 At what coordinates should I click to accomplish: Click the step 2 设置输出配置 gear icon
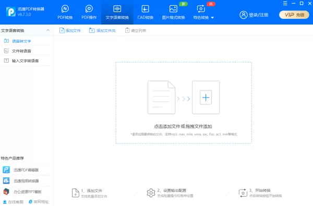tap(151, 193)
